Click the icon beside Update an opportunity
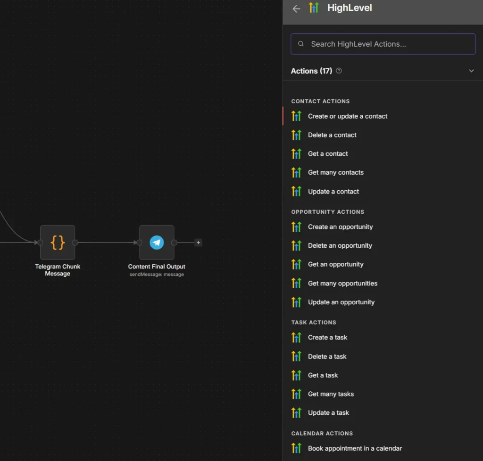This screenshot has width=483, height=461. point(296,302)
